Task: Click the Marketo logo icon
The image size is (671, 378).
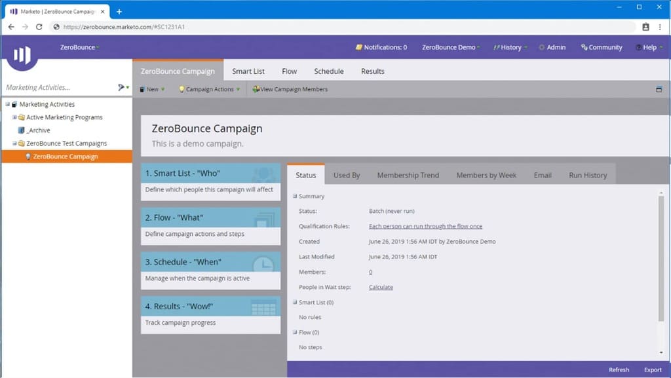Action: (x=22, y=55)
